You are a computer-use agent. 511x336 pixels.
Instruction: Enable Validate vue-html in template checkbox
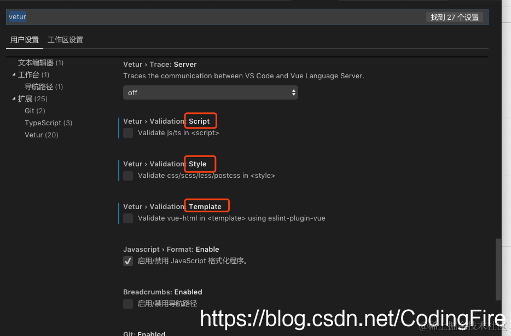(x=128, y=218)
